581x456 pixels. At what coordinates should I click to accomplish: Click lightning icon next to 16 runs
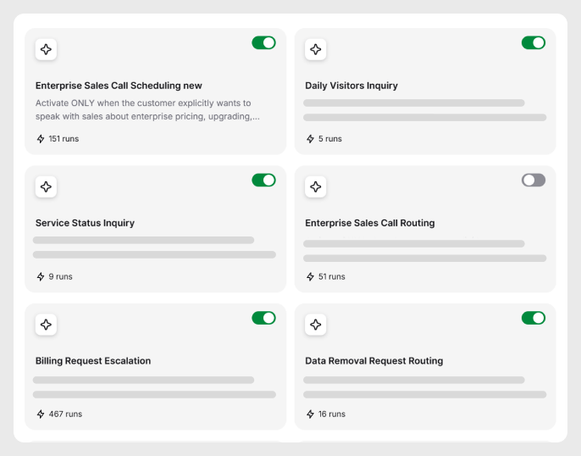311,414
